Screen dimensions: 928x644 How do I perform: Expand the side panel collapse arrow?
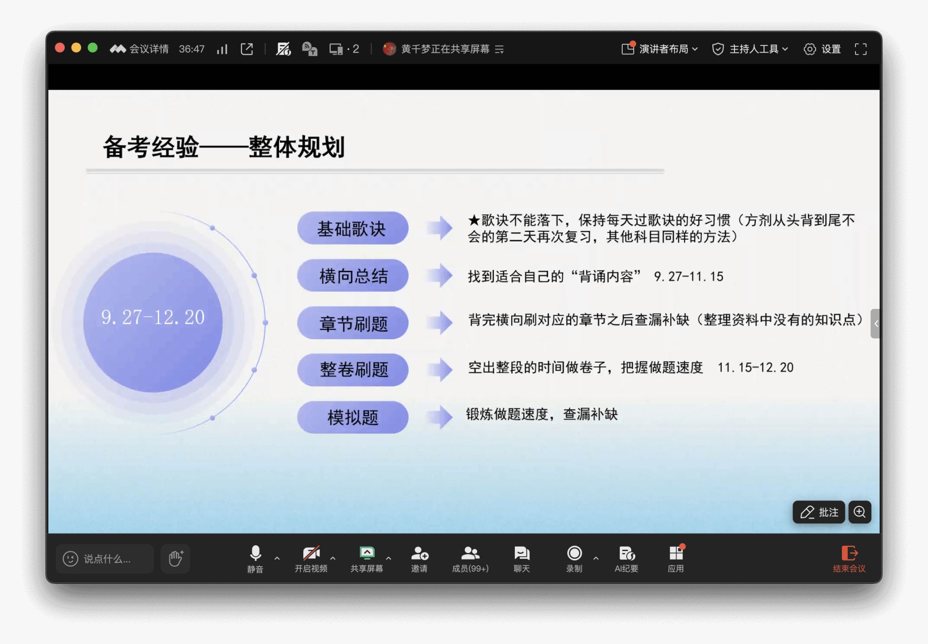point(876,323)
